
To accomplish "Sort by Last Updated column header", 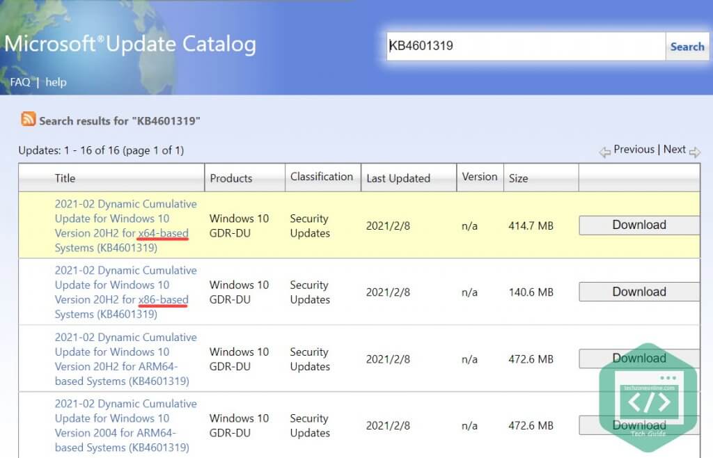I will 398,178.
